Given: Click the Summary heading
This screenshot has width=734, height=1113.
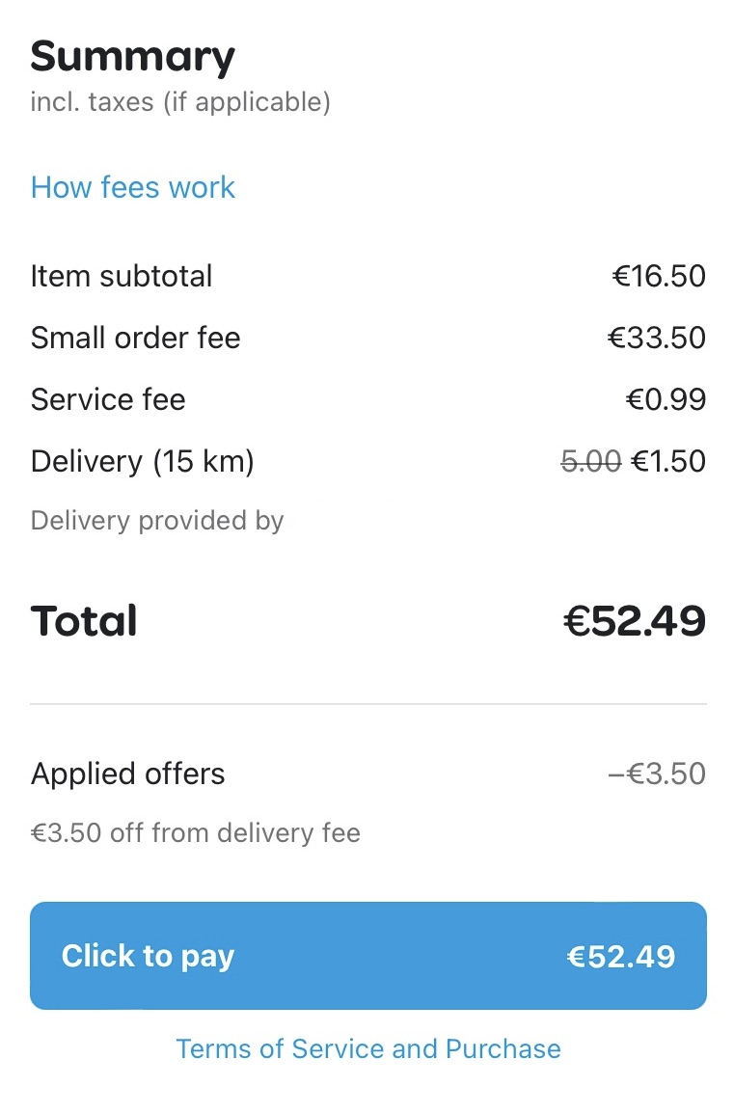Looking at the screenshot, I should [133, 57].
